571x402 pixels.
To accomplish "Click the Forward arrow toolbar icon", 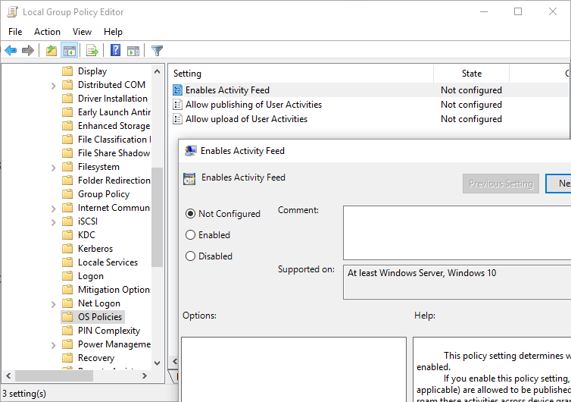I will 28,51.
